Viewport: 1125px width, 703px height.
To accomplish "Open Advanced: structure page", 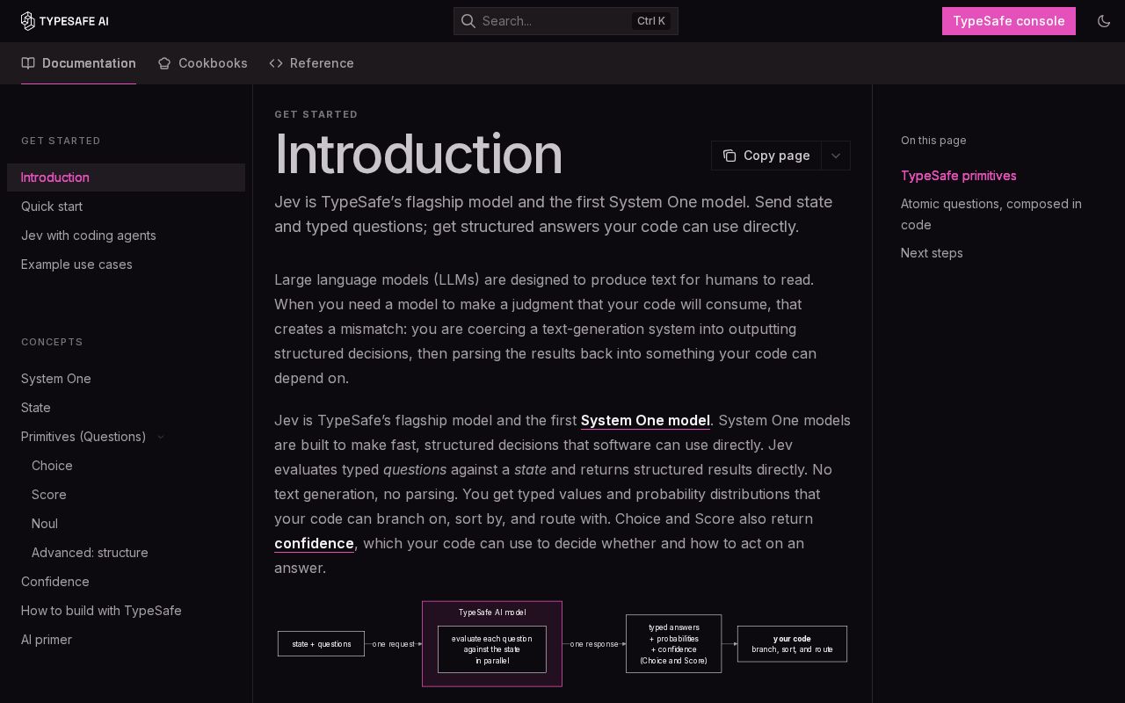I will [x=126, y=553].
